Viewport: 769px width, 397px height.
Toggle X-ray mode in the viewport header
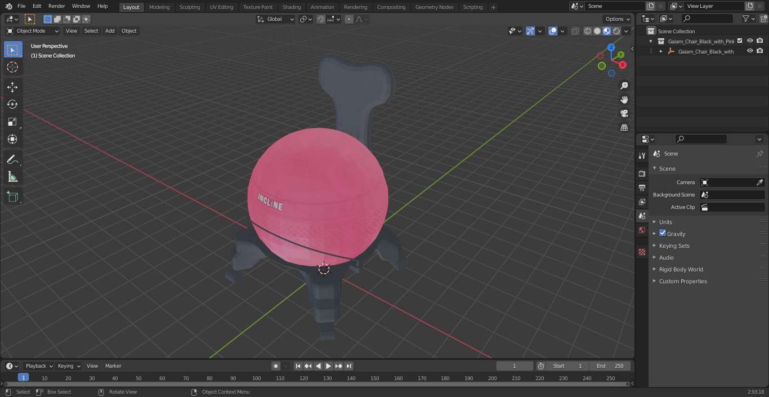pyautogui.click(x=575, y=31)
